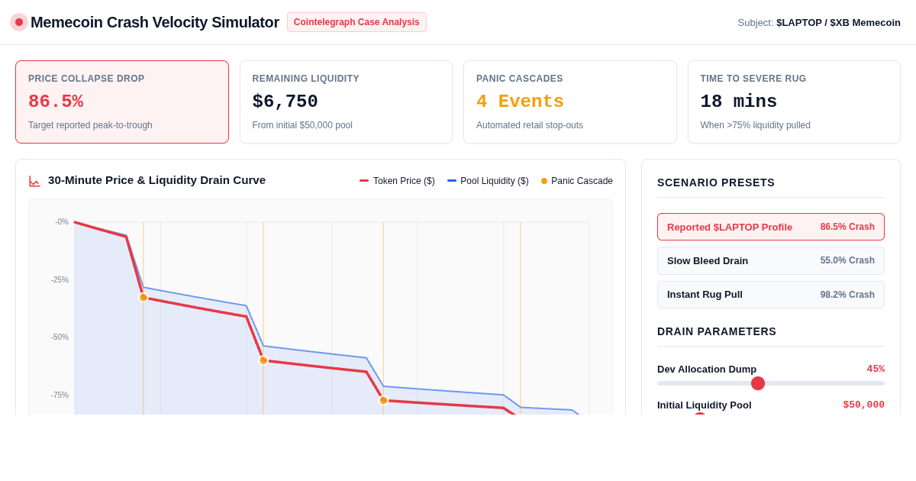Click the 98.2% Crash preset value
The width and height of the screenshot is (916, 481).
[847, 295]
